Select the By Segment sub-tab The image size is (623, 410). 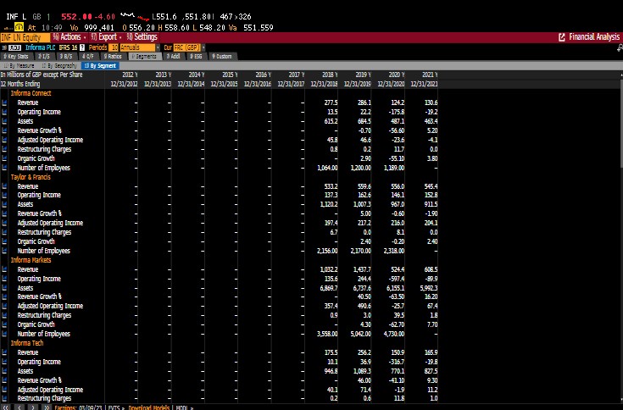pos(100,66)
